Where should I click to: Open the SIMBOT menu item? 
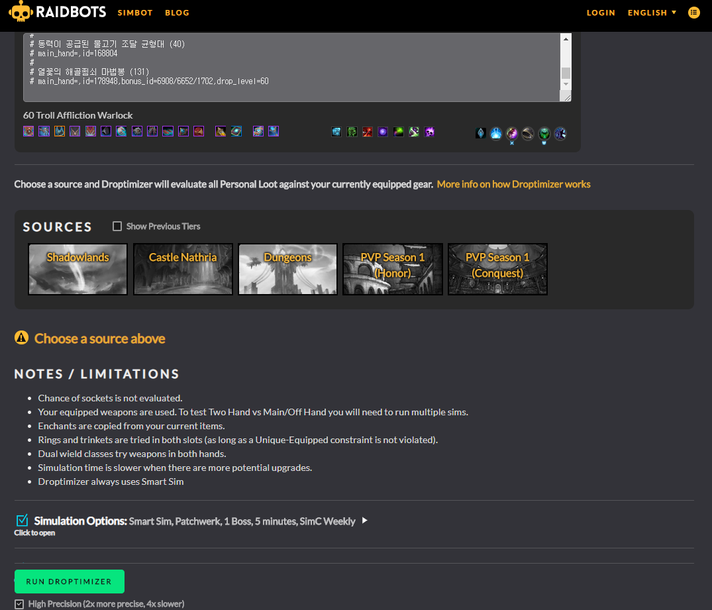[x=135, y=13]
